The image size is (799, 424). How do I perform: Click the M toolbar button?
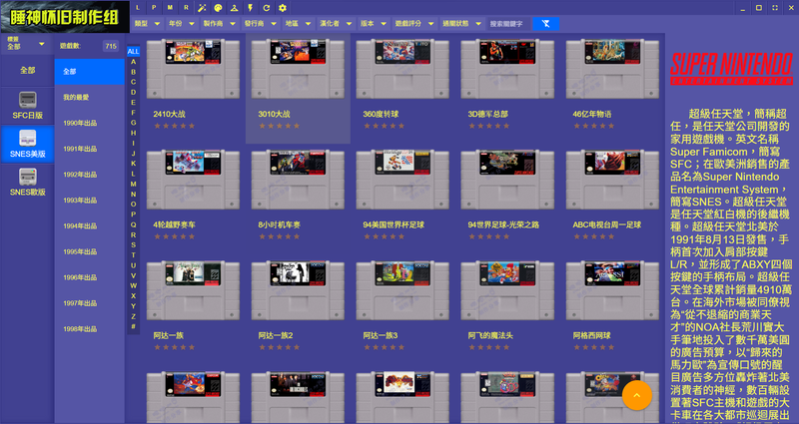[170, 8]
